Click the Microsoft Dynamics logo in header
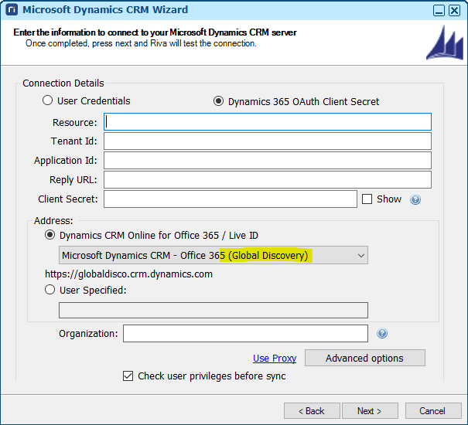The height and width of the screenshot is (425, 468). (x=444, y=42)
